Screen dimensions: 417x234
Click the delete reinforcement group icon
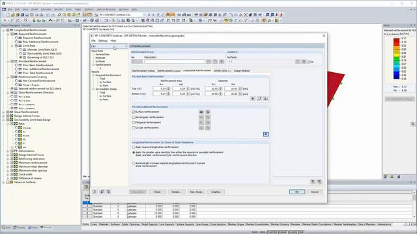point(222,62)
